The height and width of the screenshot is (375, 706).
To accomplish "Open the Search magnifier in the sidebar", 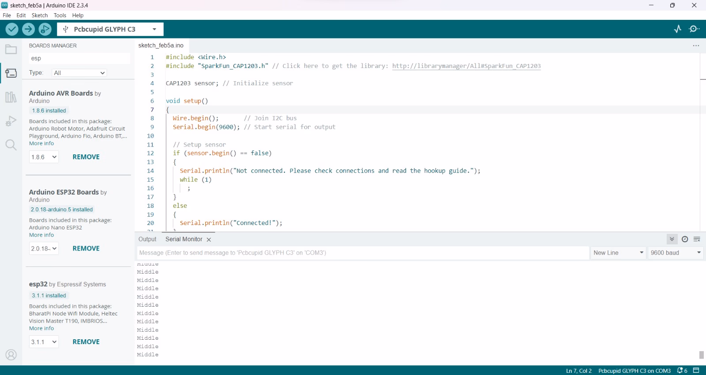I will coord(11,145).
